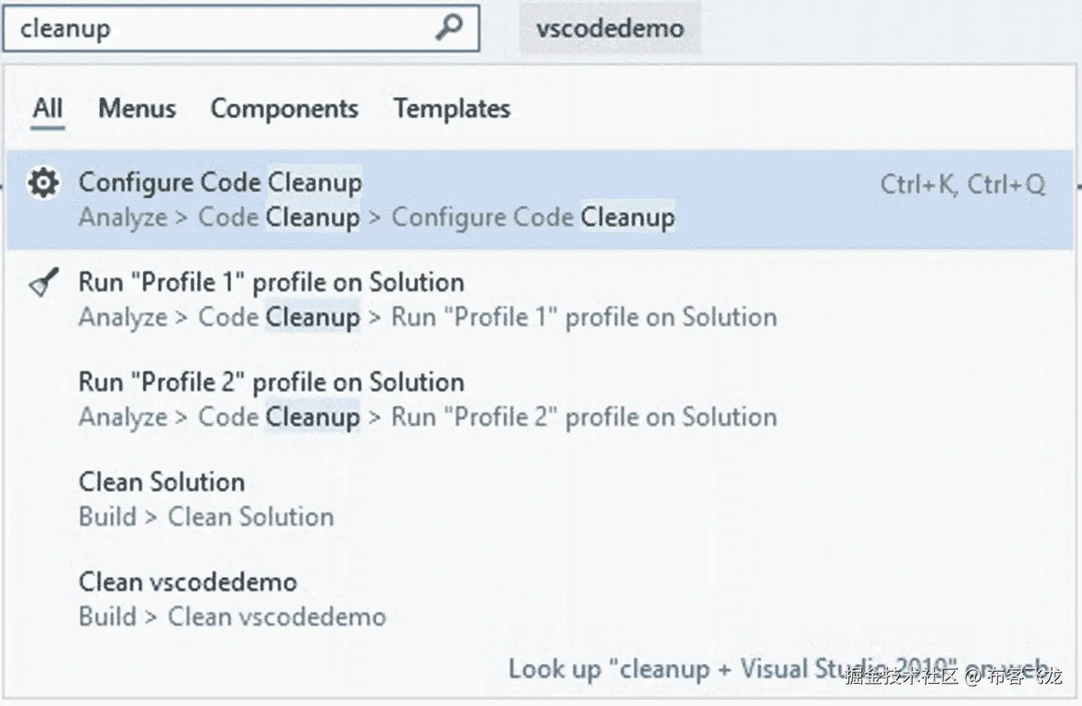Open the Components results tab
Image resolution: width=1082 pixels, height=706 pixels.
285,108
